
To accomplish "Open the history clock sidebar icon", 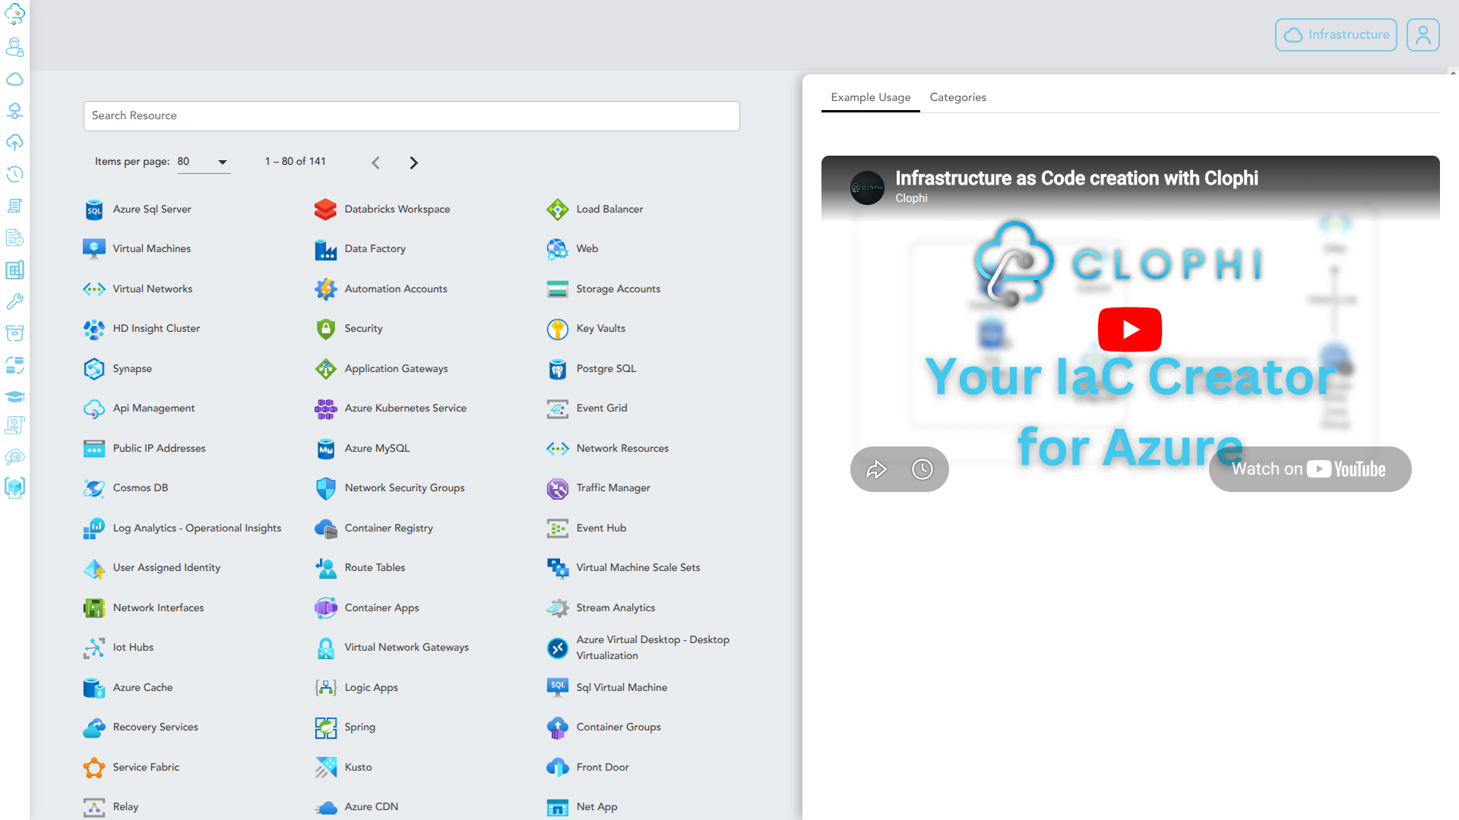I will coord(14,174).
